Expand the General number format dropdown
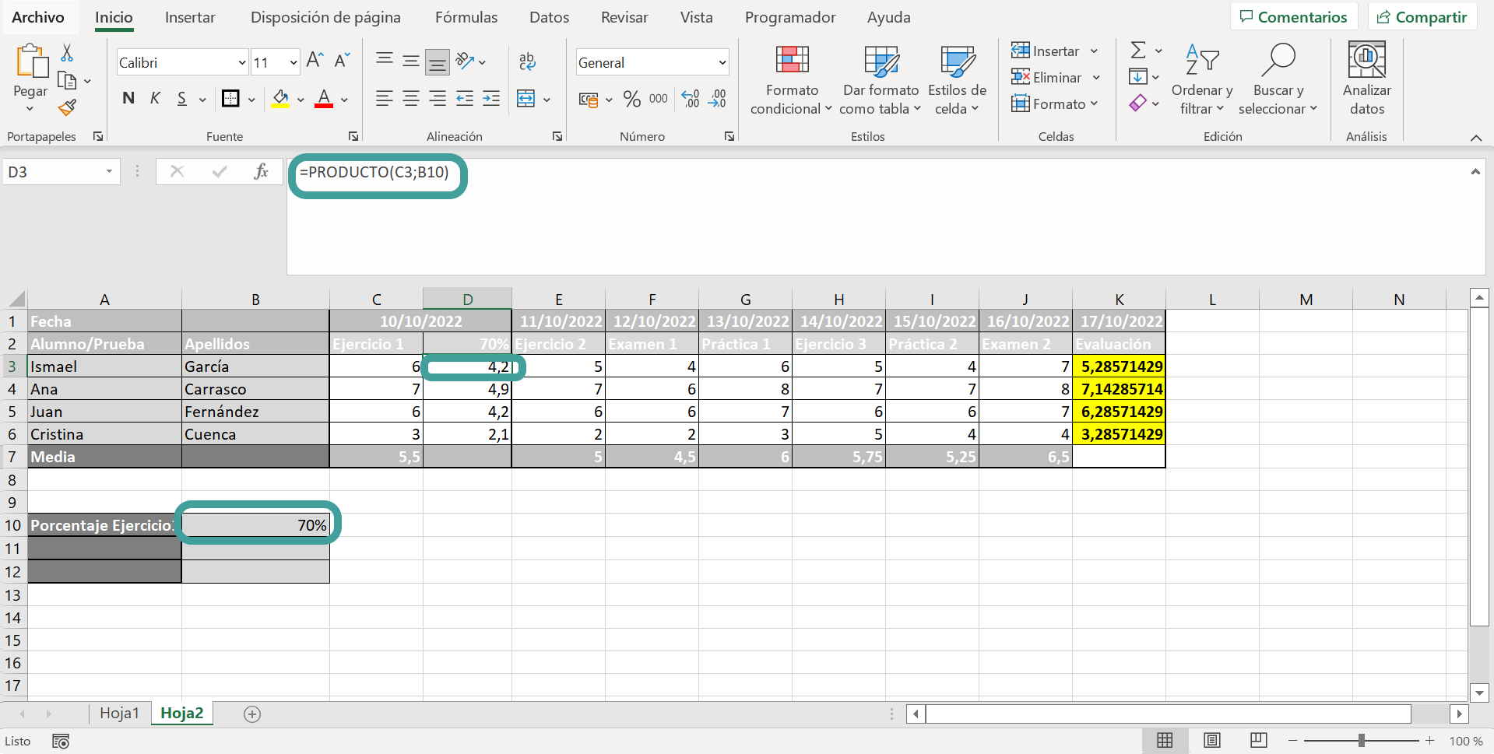The image size is (1494, 754). coord(722,62)
